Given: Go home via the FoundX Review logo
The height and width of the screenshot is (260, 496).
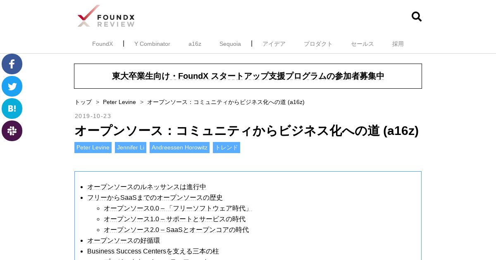Looking at the screenshot, I should coord(106,16).
